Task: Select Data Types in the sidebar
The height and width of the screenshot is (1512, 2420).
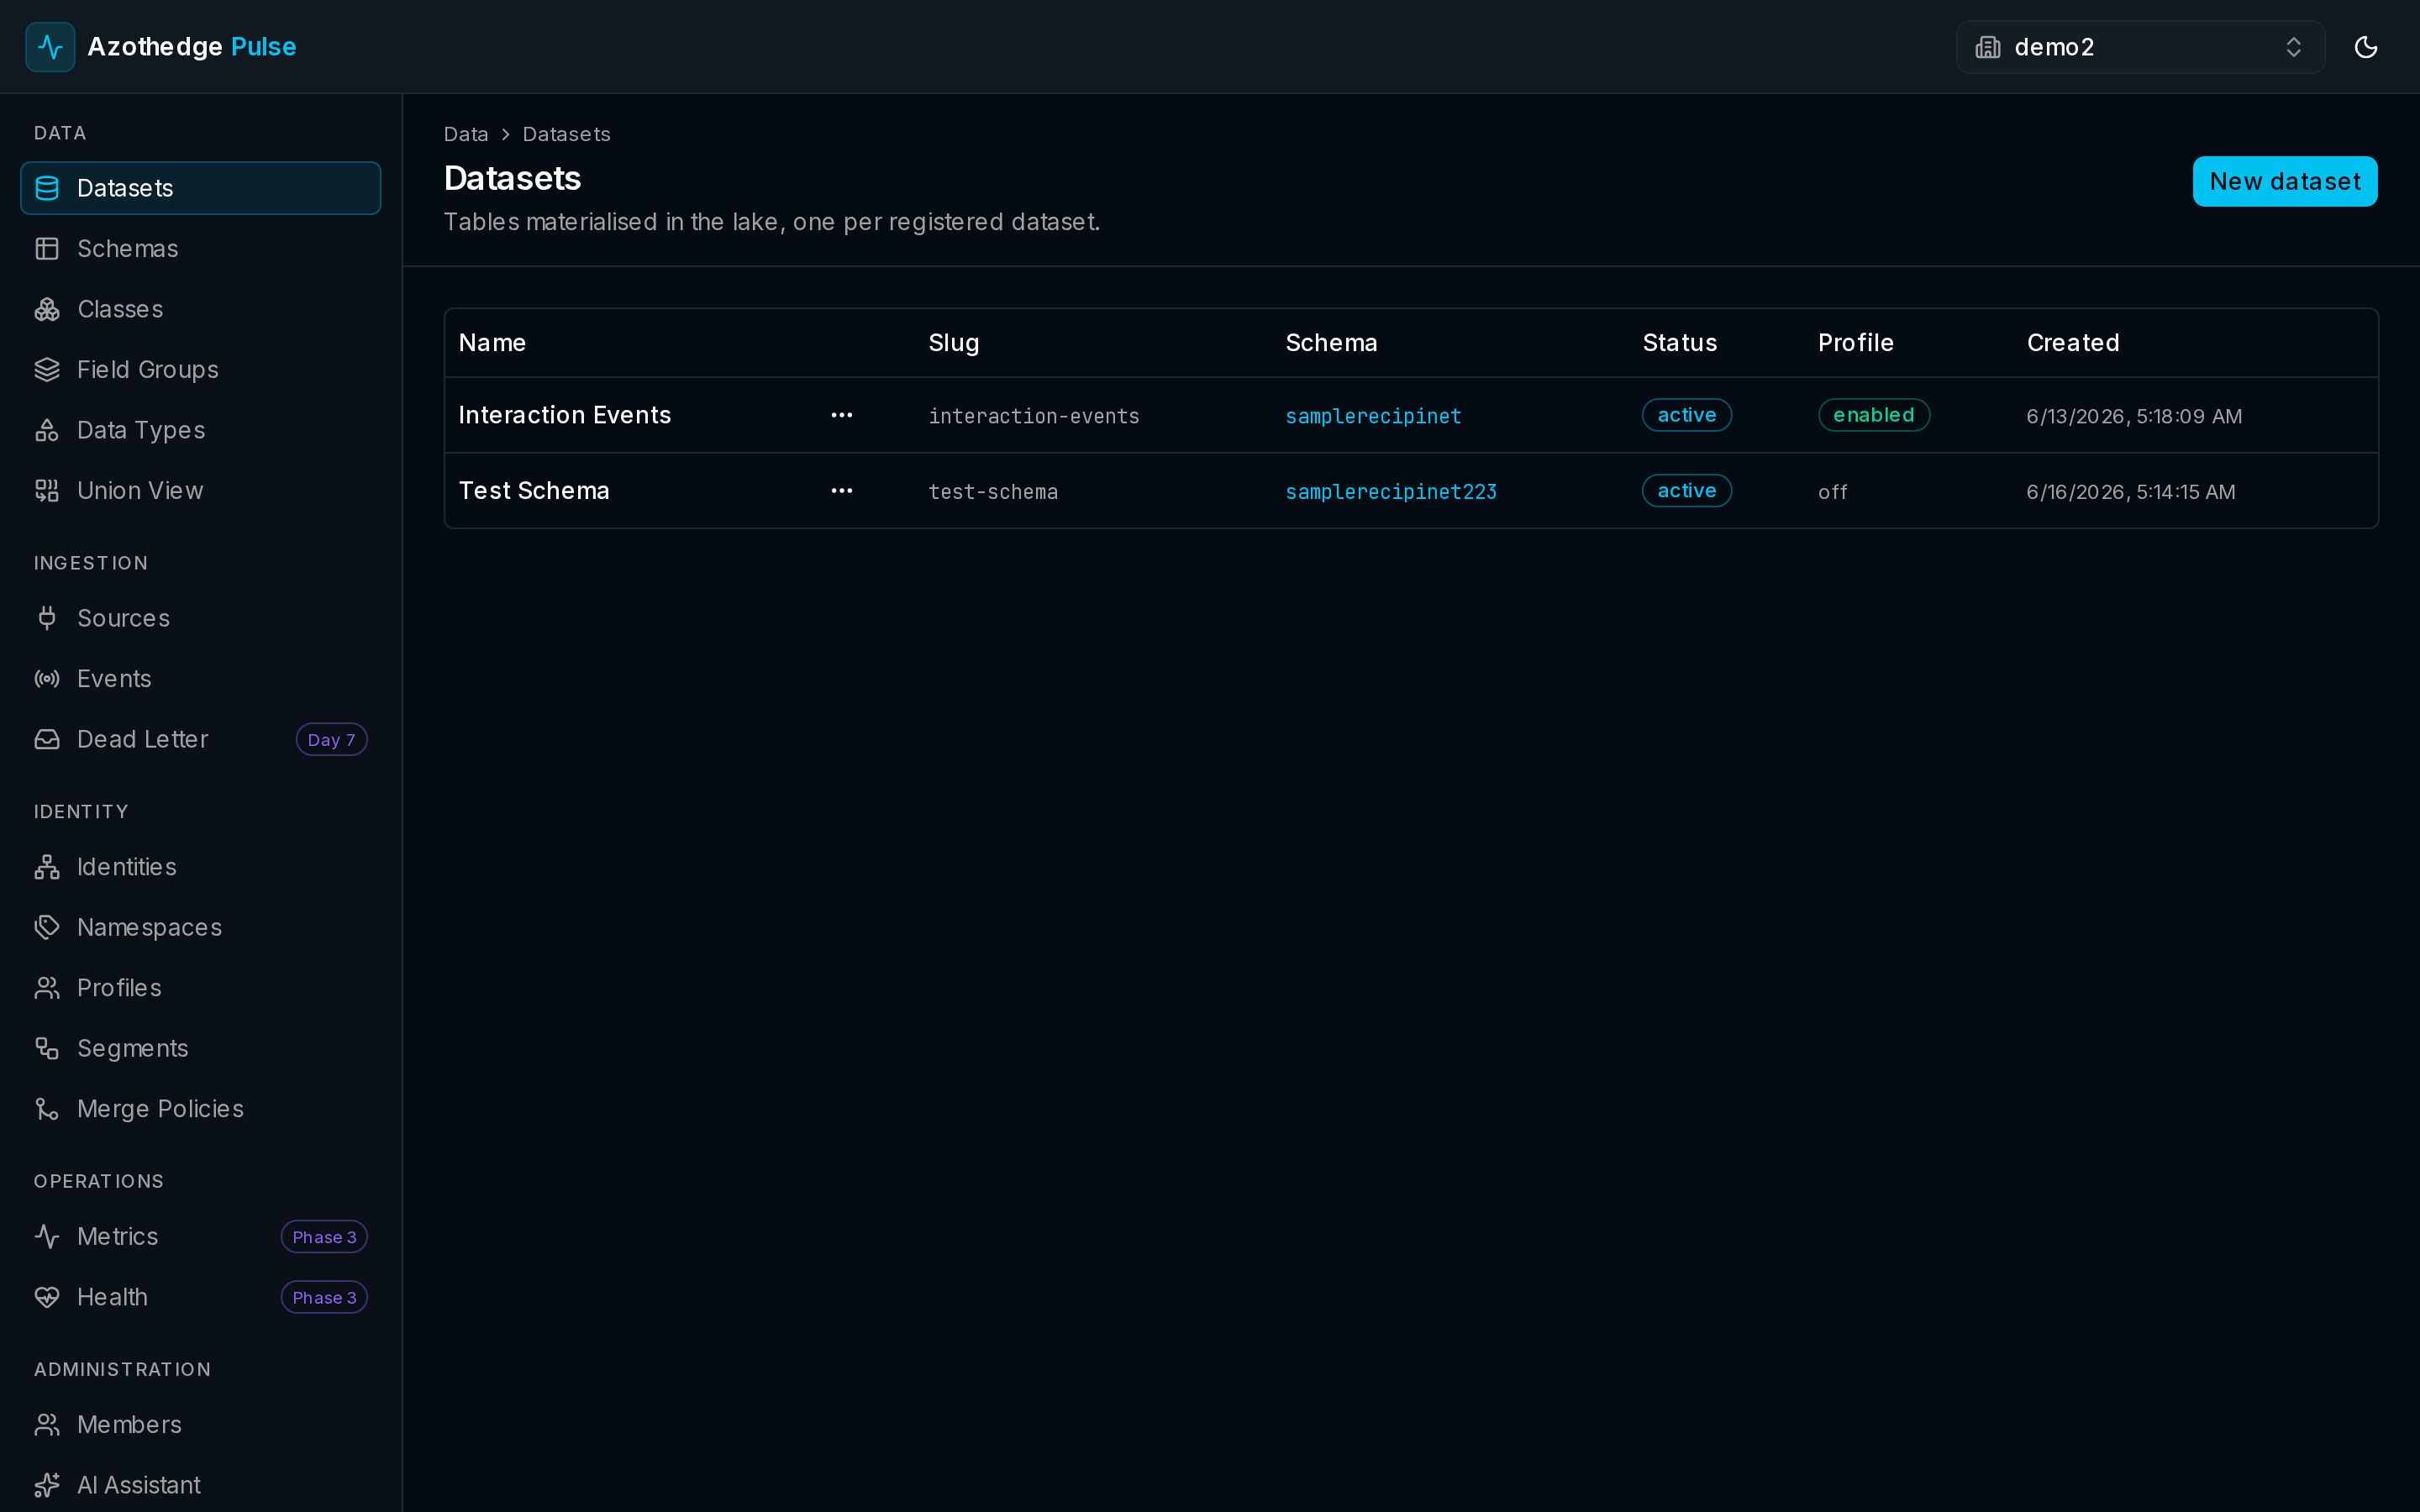Action: click(x=200, y=430)
